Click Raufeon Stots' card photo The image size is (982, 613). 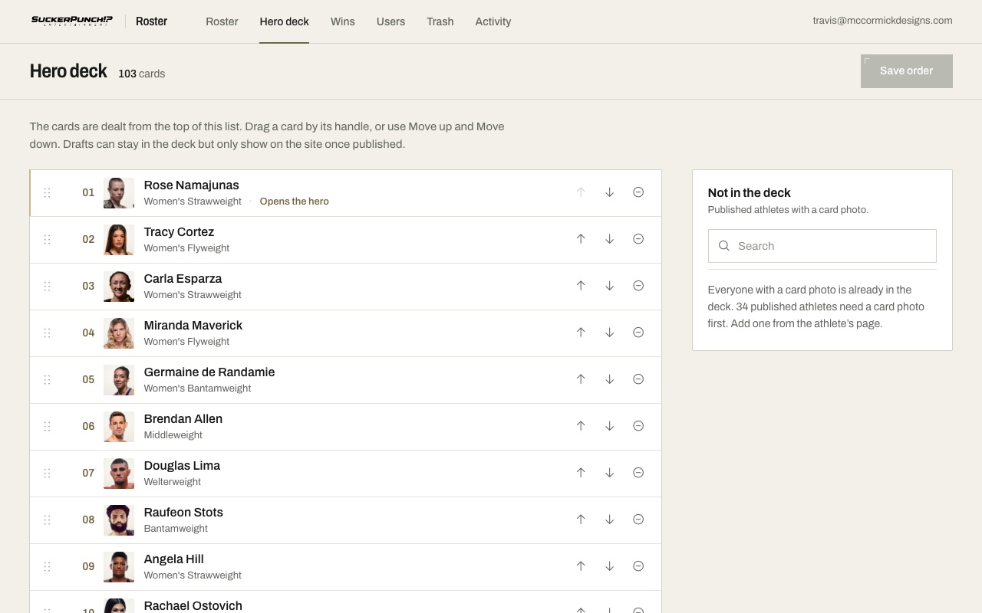tap(119, 520)
